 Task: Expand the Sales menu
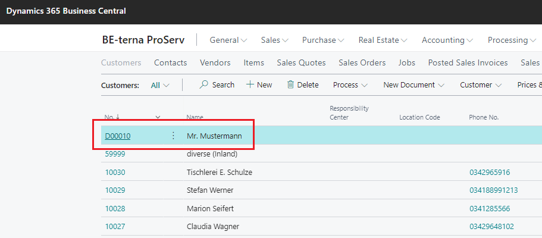pos(275,40)
